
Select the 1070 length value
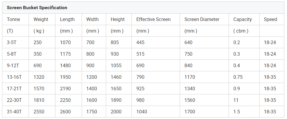65,42
